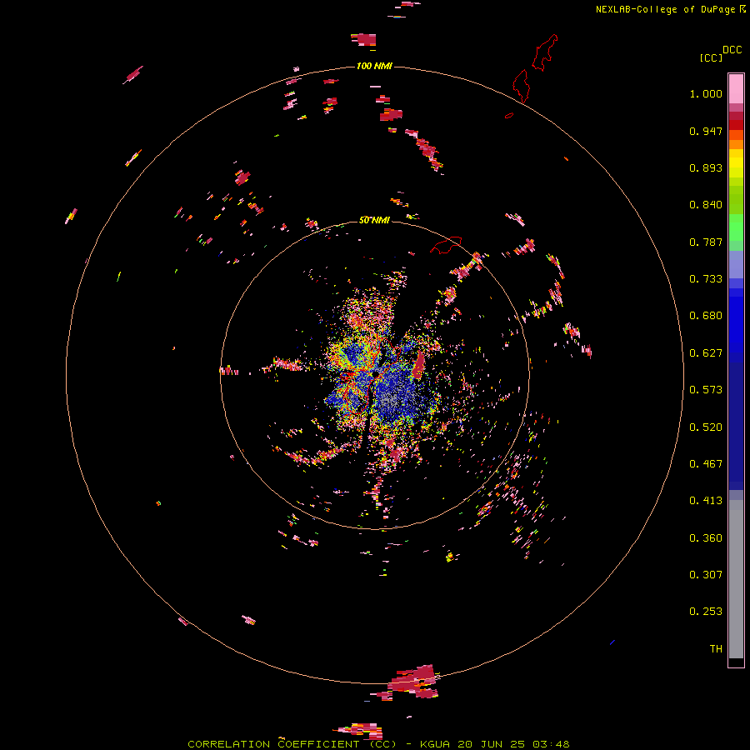Click the 0.787 scale value

click(x=706, y=242)
